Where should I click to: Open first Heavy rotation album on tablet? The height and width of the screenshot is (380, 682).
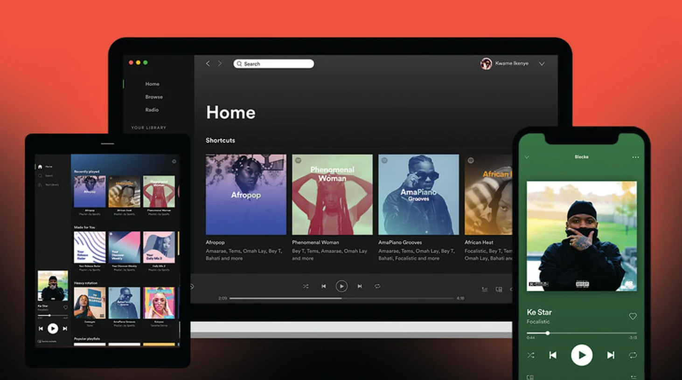tap(90, 303)
